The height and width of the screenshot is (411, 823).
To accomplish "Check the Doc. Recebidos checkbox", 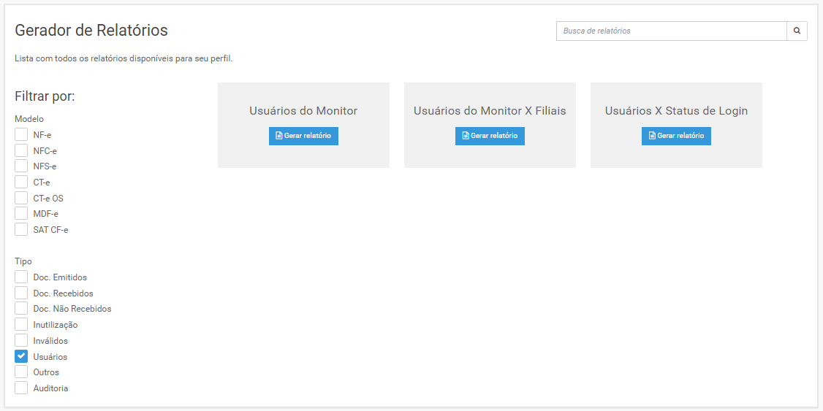I will tap(21, 293).
